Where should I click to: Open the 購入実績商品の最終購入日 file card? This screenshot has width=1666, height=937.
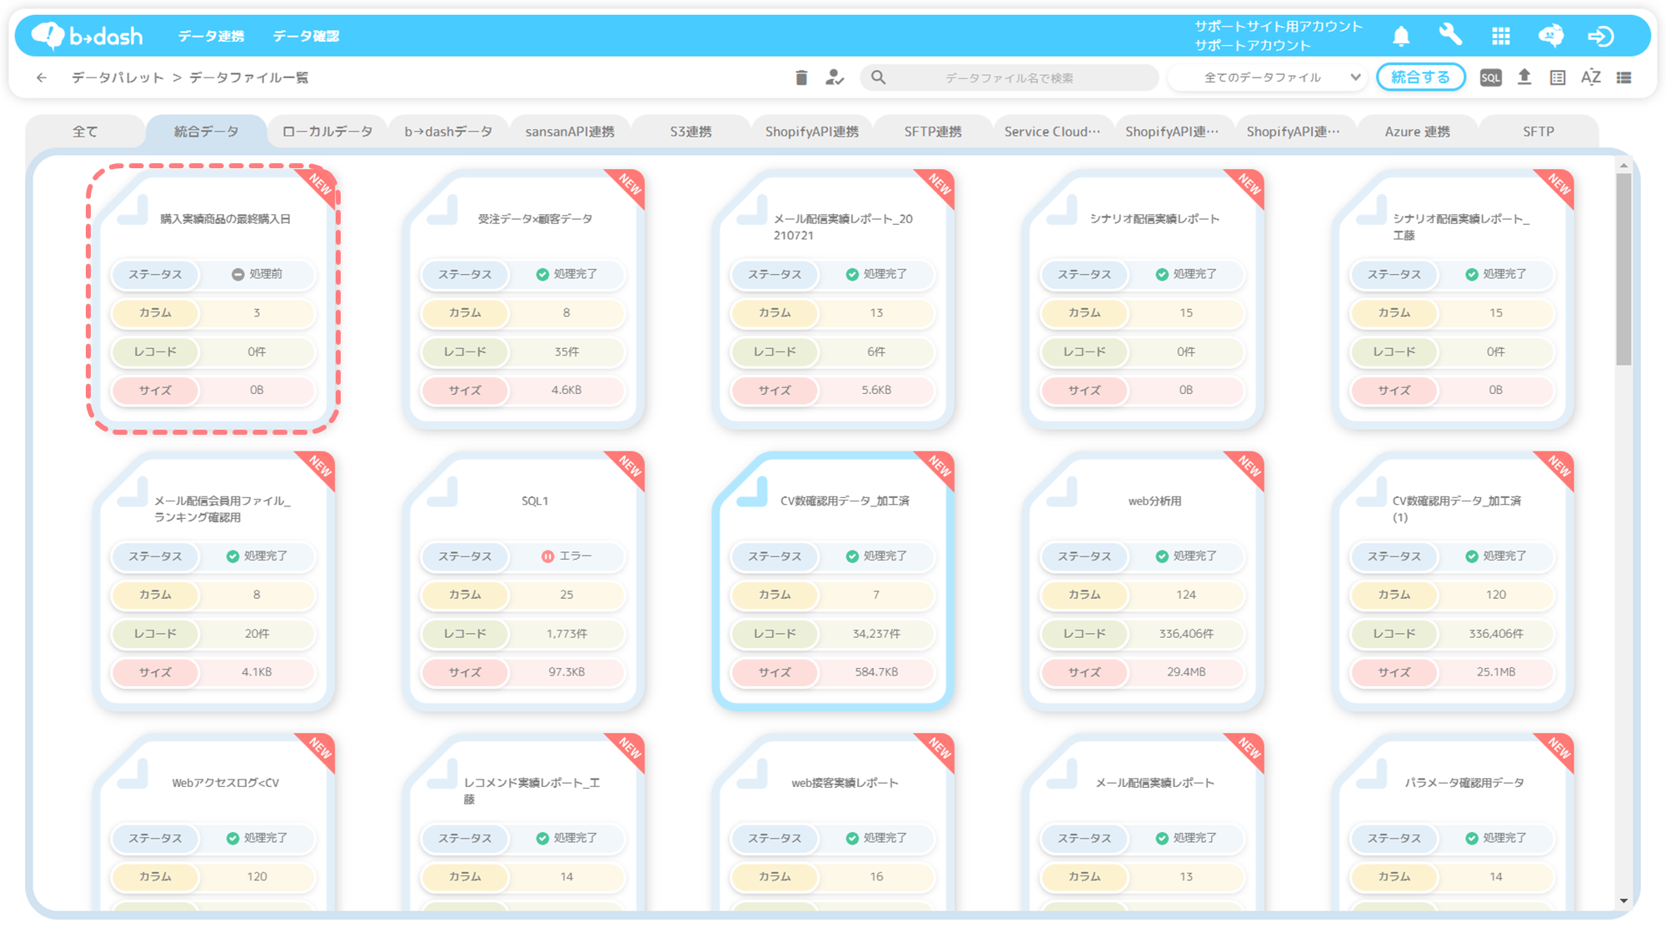coord(214,299)
